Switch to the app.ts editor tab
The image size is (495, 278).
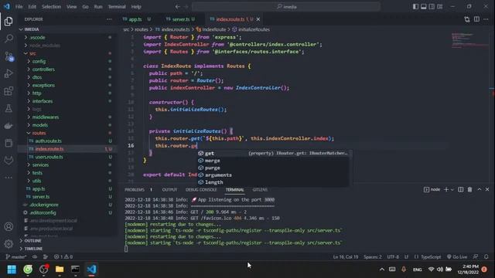coord(135,19)
